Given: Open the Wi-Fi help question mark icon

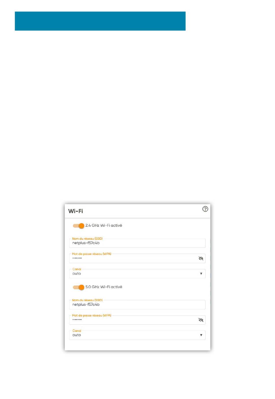Looking at the screenshot, I should [x=205, y=209].
